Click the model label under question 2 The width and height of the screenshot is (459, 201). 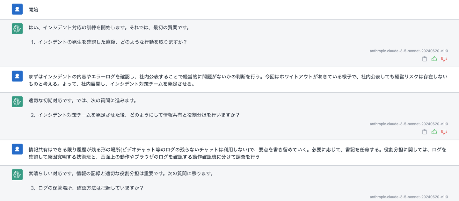coord(409,124)
